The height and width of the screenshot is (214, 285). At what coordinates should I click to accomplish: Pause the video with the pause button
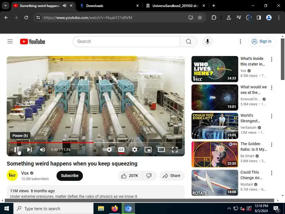pos(16,150)
